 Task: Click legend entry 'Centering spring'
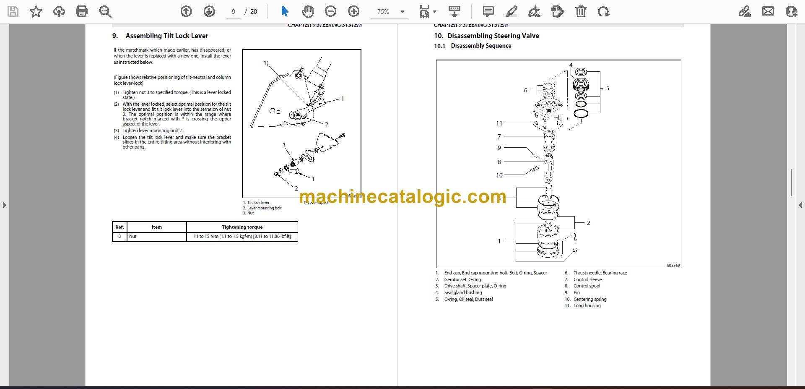tap(590, 299)
